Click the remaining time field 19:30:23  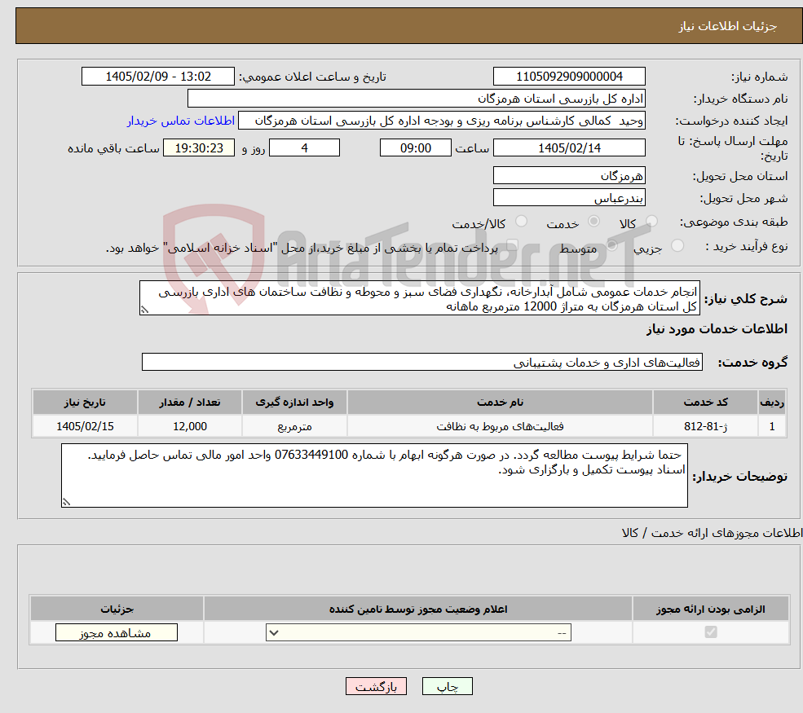[x=199, y=148]
